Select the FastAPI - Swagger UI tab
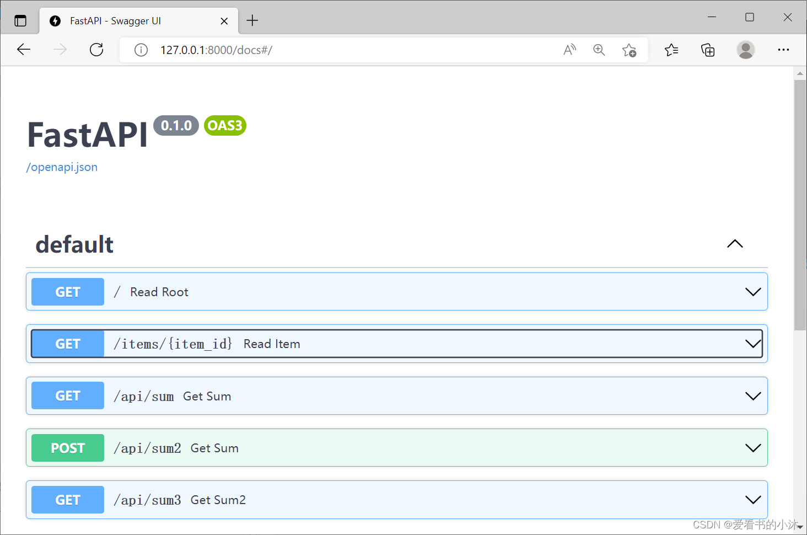807x535 pixels. coord(139,21)
